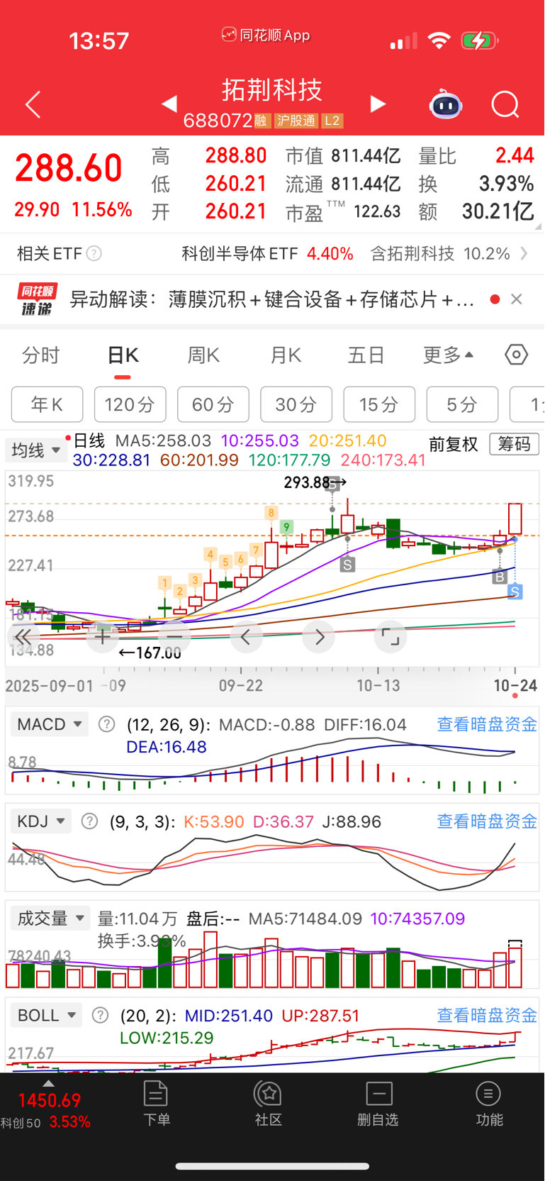
Task: Select the 60分 period button
Action: pos(213,404)
